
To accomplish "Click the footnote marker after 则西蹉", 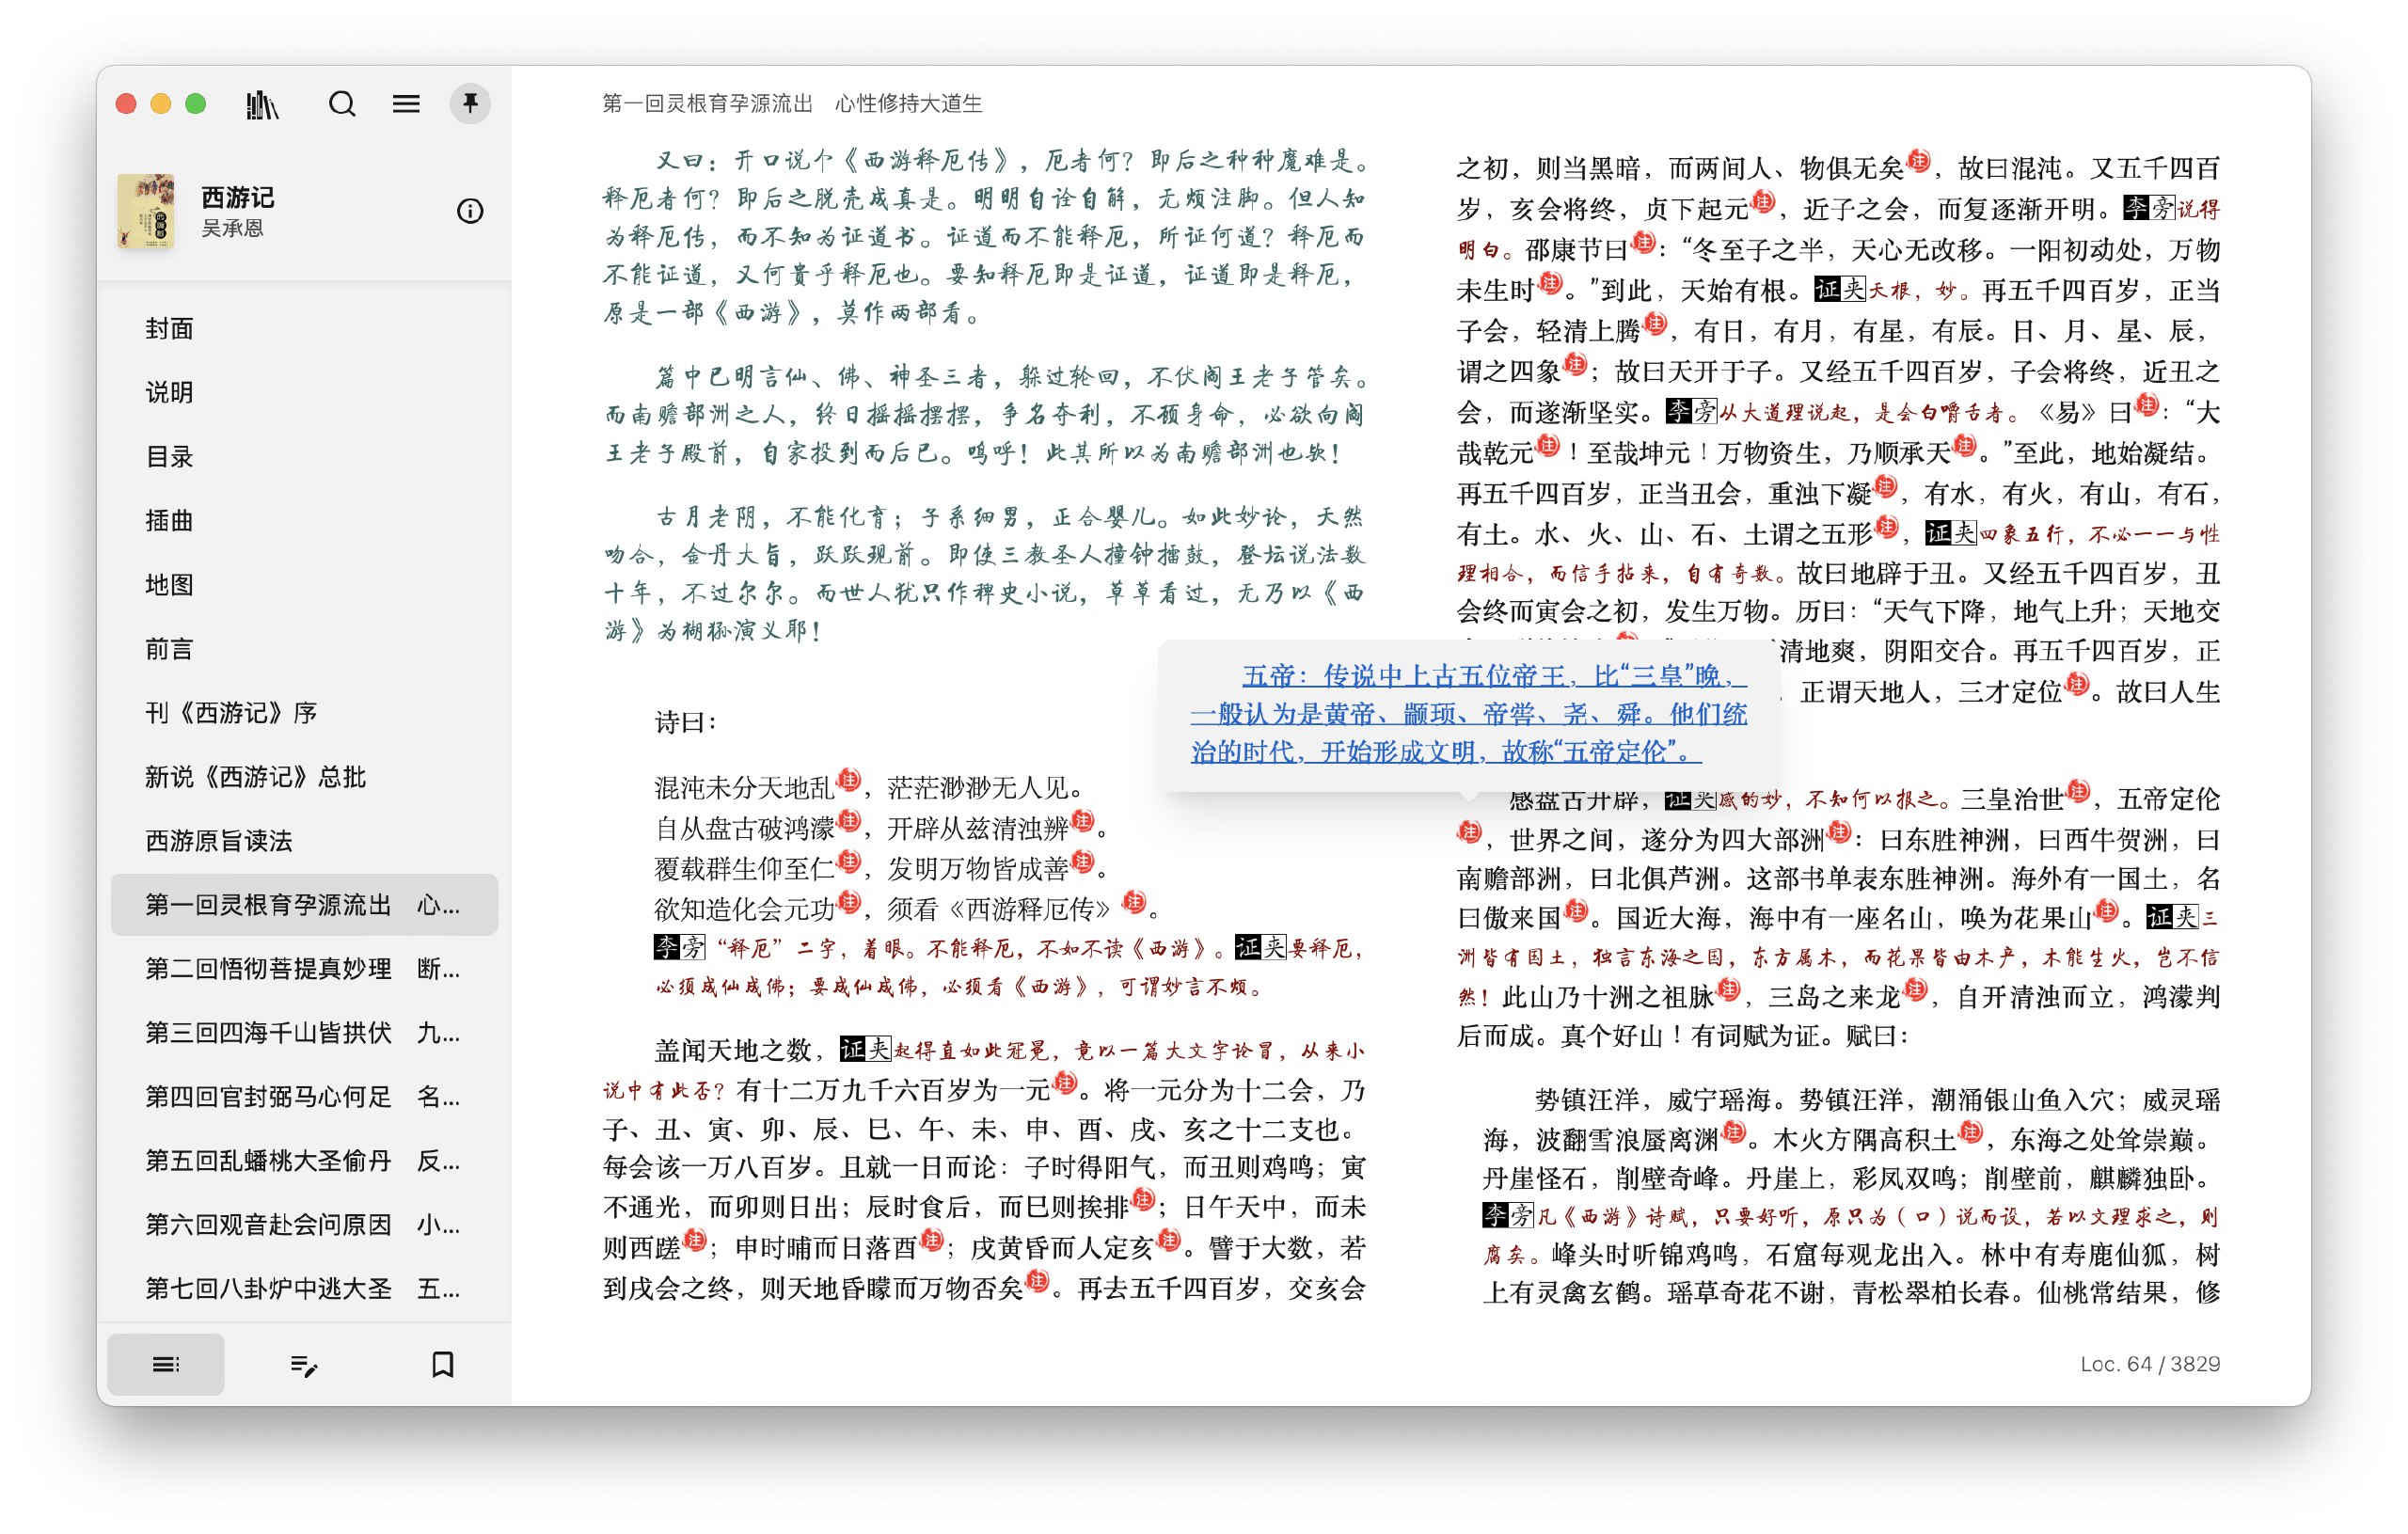I will tap(695, 1239).
